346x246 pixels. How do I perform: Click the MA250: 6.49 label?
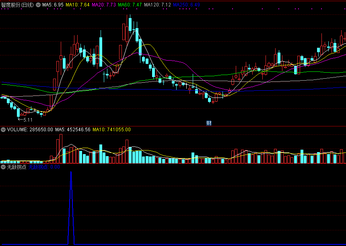[x=186, y=5]
